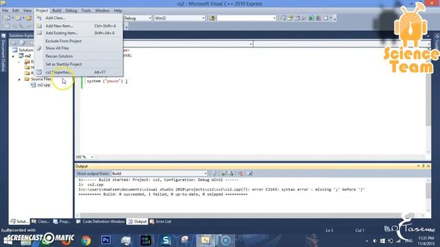The height and width of the screenshot is (247, 440).
Task: Switch to the Output tab
Action: click(x=137, y=222)
